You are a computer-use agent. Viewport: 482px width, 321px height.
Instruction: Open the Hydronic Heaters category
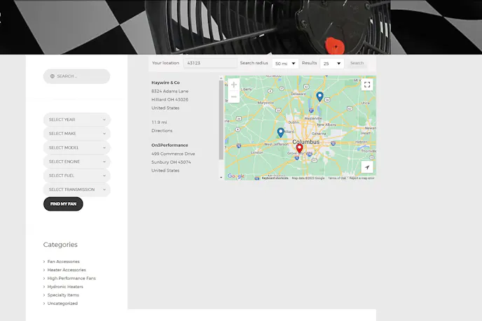tap(65, 287)
